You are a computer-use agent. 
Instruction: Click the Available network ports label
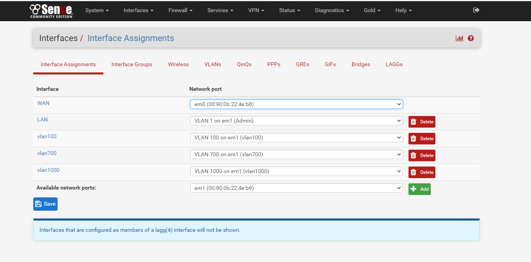pos(66,188)
